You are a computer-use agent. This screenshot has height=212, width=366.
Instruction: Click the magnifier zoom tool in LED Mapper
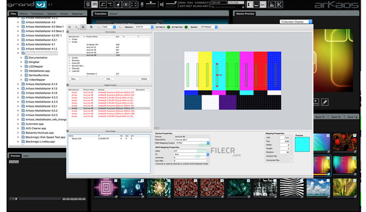(76, 27)
